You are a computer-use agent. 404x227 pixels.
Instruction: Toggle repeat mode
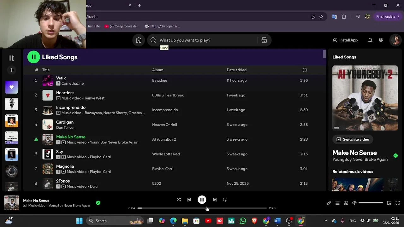(x=225, y=200)
